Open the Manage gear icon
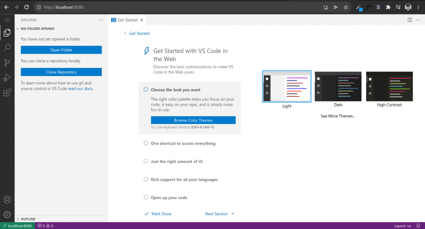 click(7, 214)
